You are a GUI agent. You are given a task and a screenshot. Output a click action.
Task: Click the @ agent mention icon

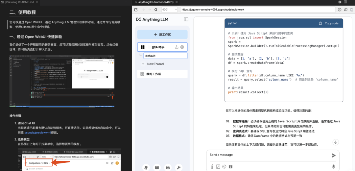225,166
